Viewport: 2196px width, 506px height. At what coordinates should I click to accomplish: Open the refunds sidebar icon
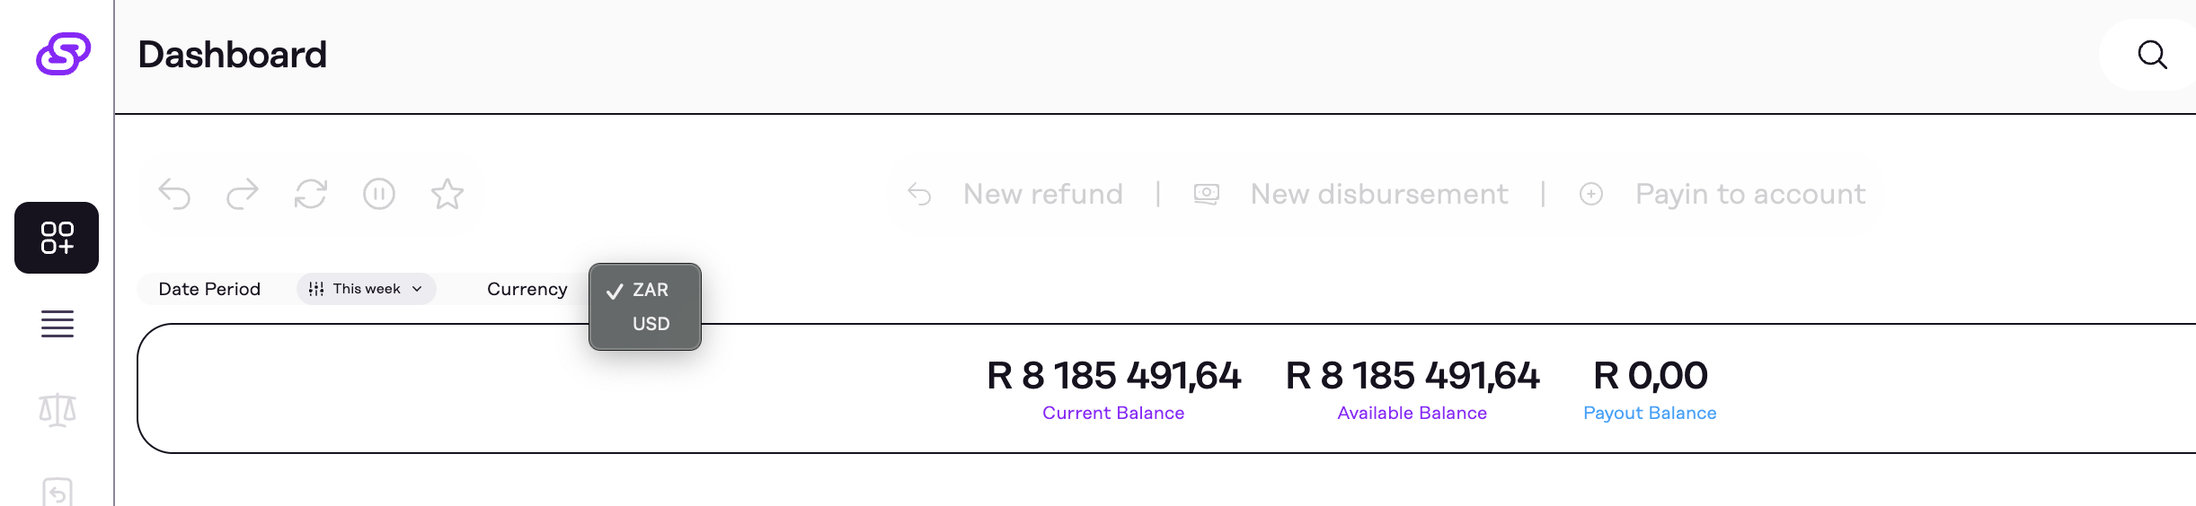tap(58, 492)
